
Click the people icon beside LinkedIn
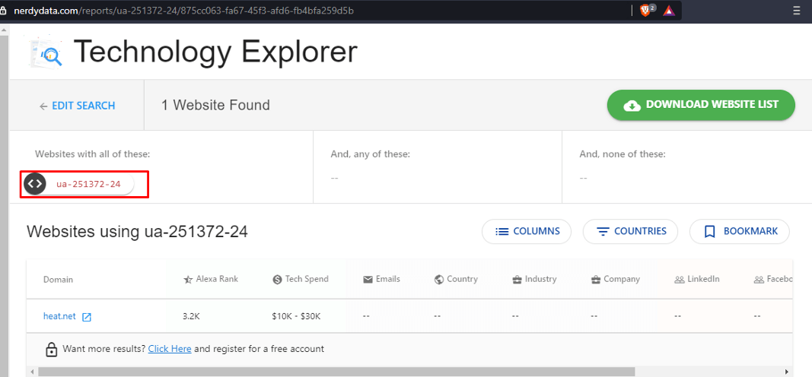(680, 280)
